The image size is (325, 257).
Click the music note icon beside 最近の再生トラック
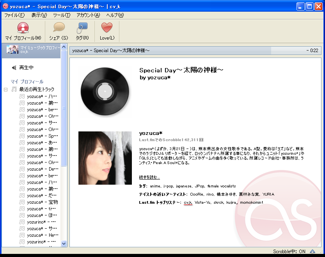click(x=14, y=89)
